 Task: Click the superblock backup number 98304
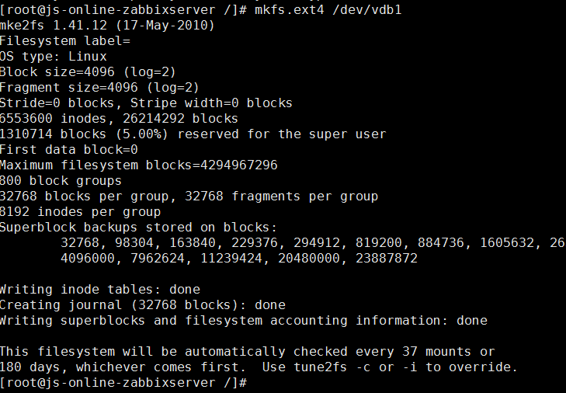[134, 243]
